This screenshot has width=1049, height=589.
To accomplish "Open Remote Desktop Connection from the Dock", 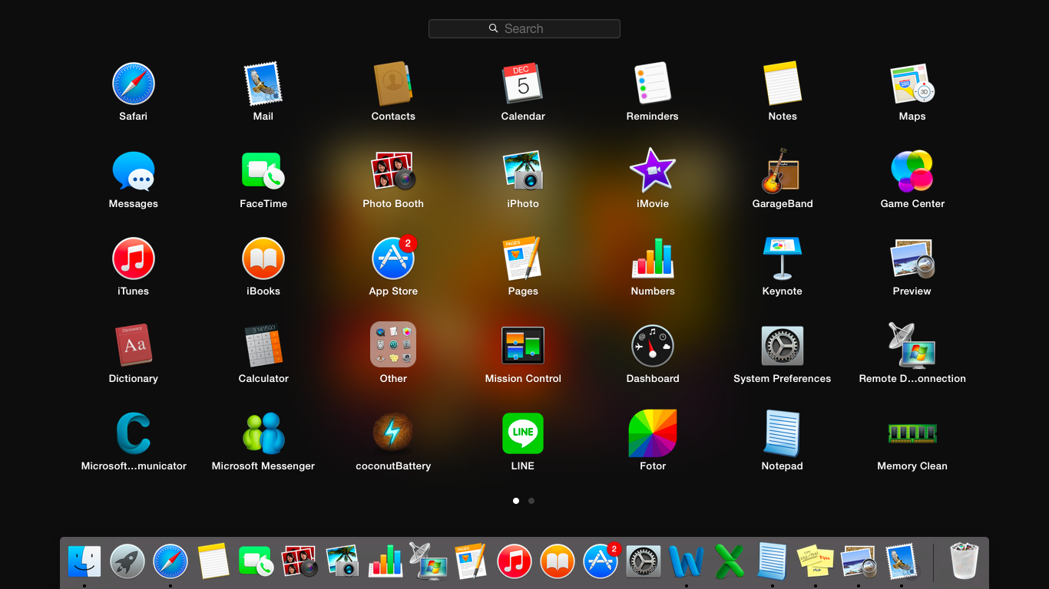I will 429,561.
